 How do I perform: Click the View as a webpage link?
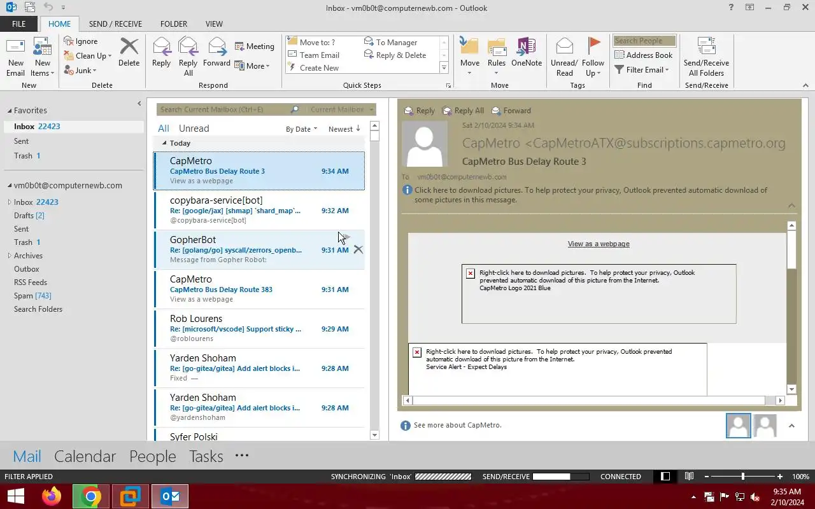[599, 244]
